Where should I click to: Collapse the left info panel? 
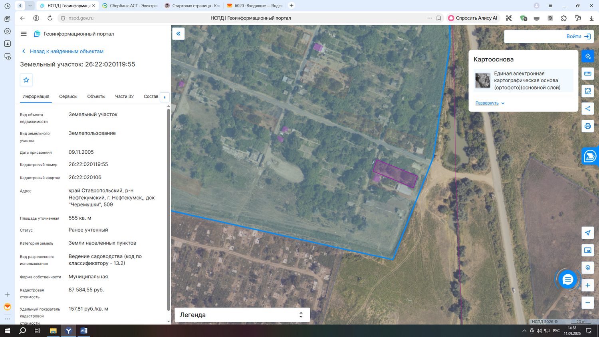tap(179, 34)
